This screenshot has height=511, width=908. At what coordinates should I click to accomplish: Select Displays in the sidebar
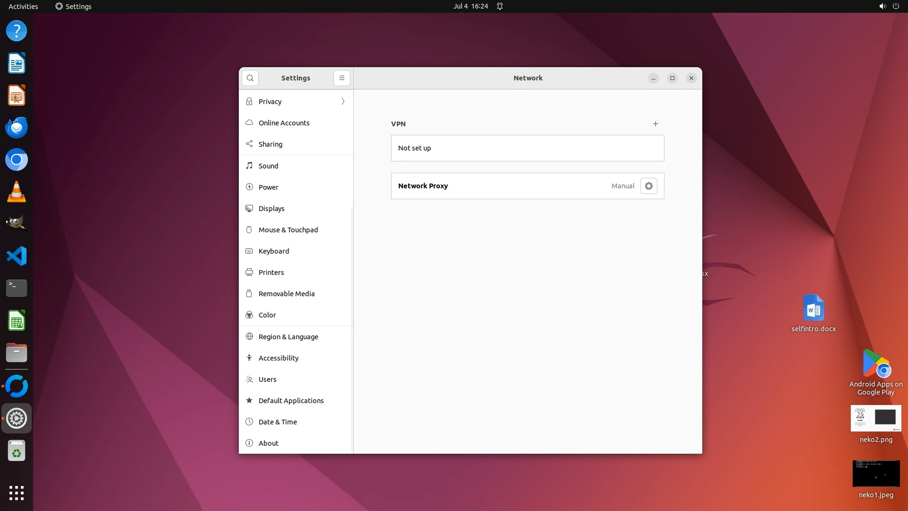point(271,209)
